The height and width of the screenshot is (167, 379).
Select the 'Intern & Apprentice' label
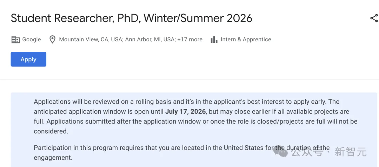[x=246, y=40]
